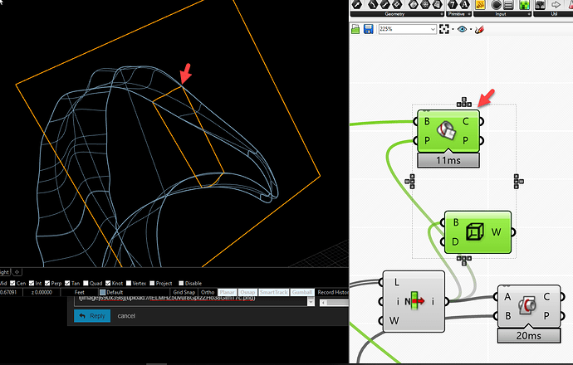This screenshot has width=573, height=365.
Task: Click the Sketch pencil icon on canvas toolbar
Action: 479,29
